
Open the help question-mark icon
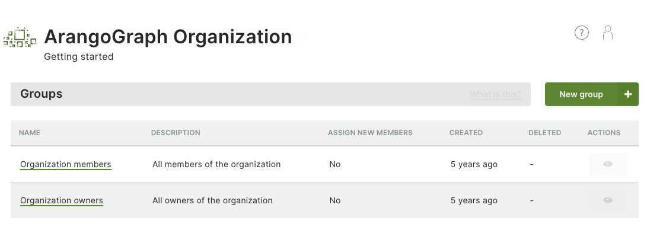point(581,33)
